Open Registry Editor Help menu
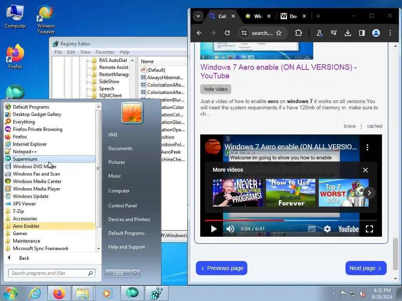This screenshot has width=402, height=301. click(124, 52)
